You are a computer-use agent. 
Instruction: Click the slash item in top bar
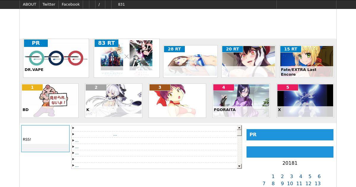pyautogui.click(x=99, y=4)
